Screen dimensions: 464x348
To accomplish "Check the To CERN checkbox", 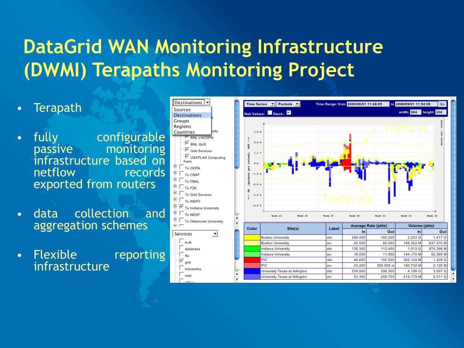I will pos(181,167).
